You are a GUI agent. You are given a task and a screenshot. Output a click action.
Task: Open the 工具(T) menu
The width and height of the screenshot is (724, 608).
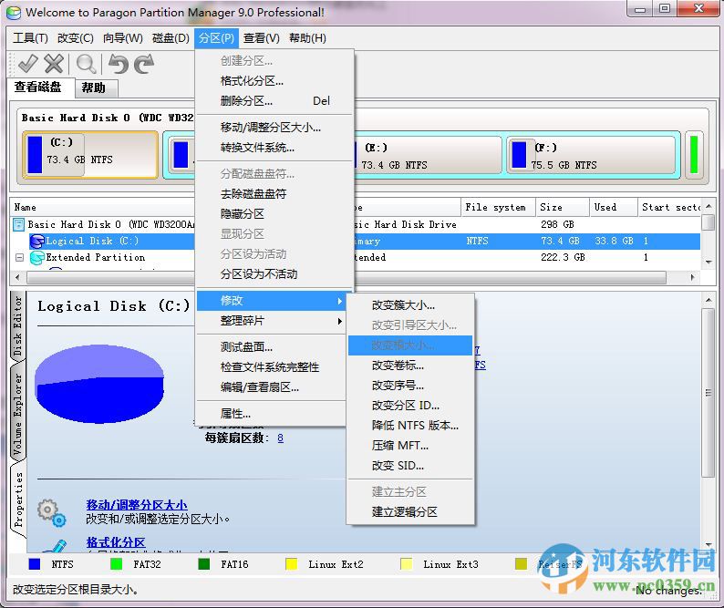(30, 38)
